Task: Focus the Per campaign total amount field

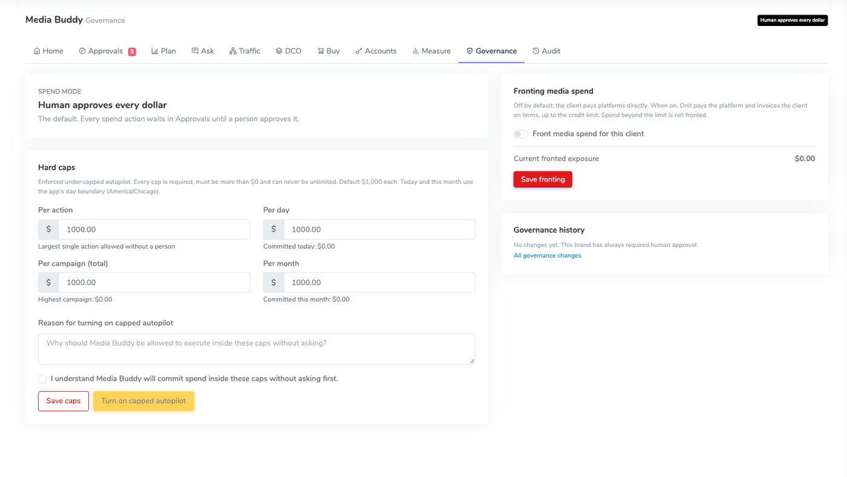Action: (x=154, y=283)
